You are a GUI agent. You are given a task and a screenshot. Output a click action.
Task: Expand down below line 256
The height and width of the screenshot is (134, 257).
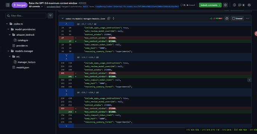coord(66,126)
